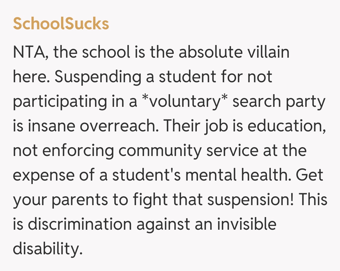Screen dimensions: 340x271
Task: Click the words 'search party'
Action: pos(279,102)
